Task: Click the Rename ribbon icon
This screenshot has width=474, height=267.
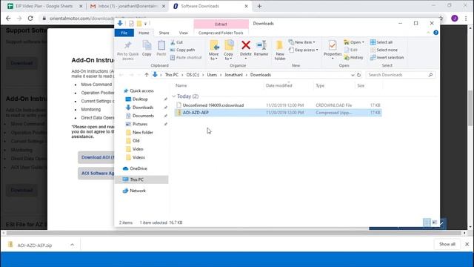Action: 261,45
